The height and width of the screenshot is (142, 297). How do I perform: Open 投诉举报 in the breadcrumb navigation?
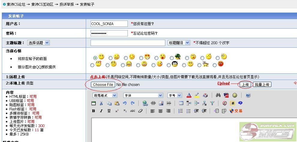66,4
